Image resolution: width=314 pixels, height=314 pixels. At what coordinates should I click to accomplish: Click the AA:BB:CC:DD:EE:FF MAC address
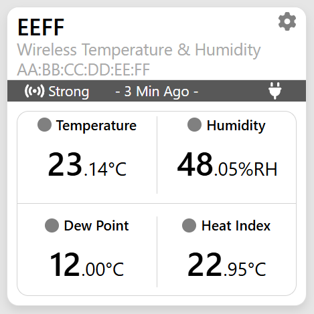[84, 69]
